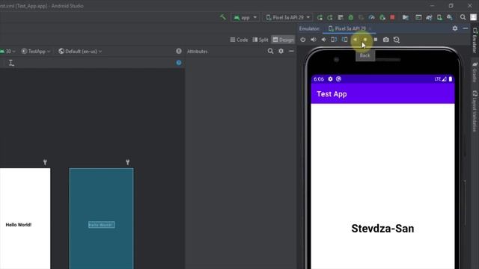The height and width of the screenshot is (269, 479).
Task: Click the Make Project hammer icon
Action: [223, 17]
